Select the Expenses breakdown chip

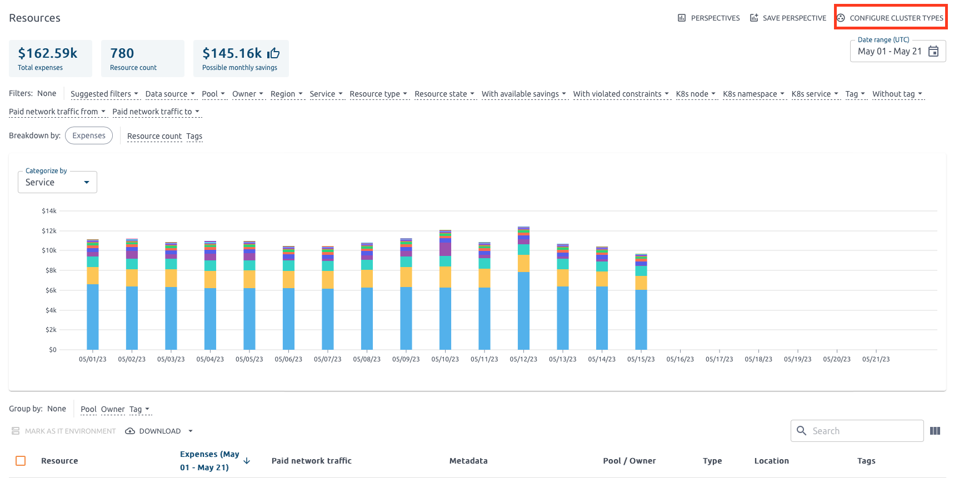pos(89,135)
